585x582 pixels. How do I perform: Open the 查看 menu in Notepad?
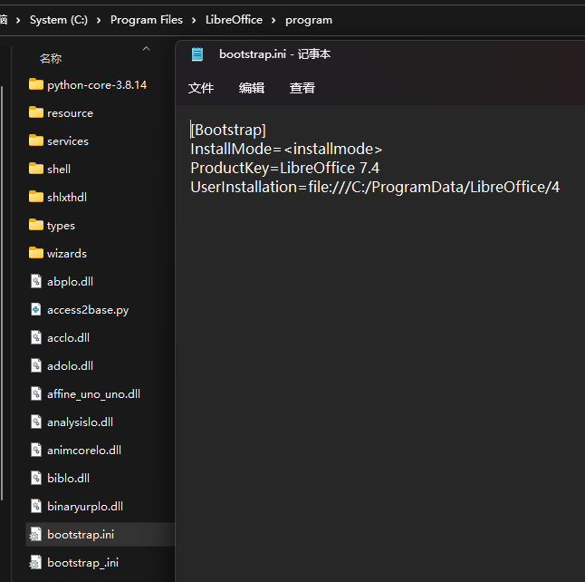pyautogui.click(x=302, y=88)
